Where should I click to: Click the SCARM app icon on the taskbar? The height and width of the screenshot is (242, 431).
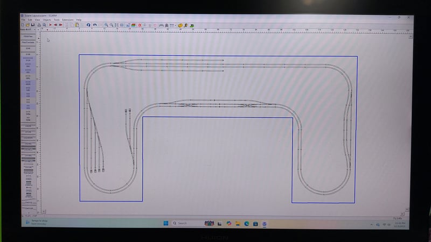point(265,224)
